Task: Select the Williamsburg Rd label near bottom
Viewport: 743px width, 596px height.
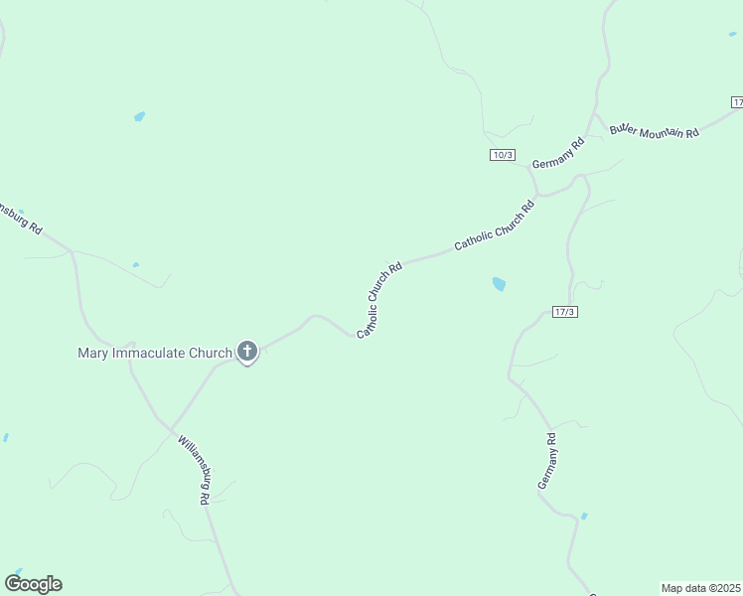Action: (x=195, y=471)
